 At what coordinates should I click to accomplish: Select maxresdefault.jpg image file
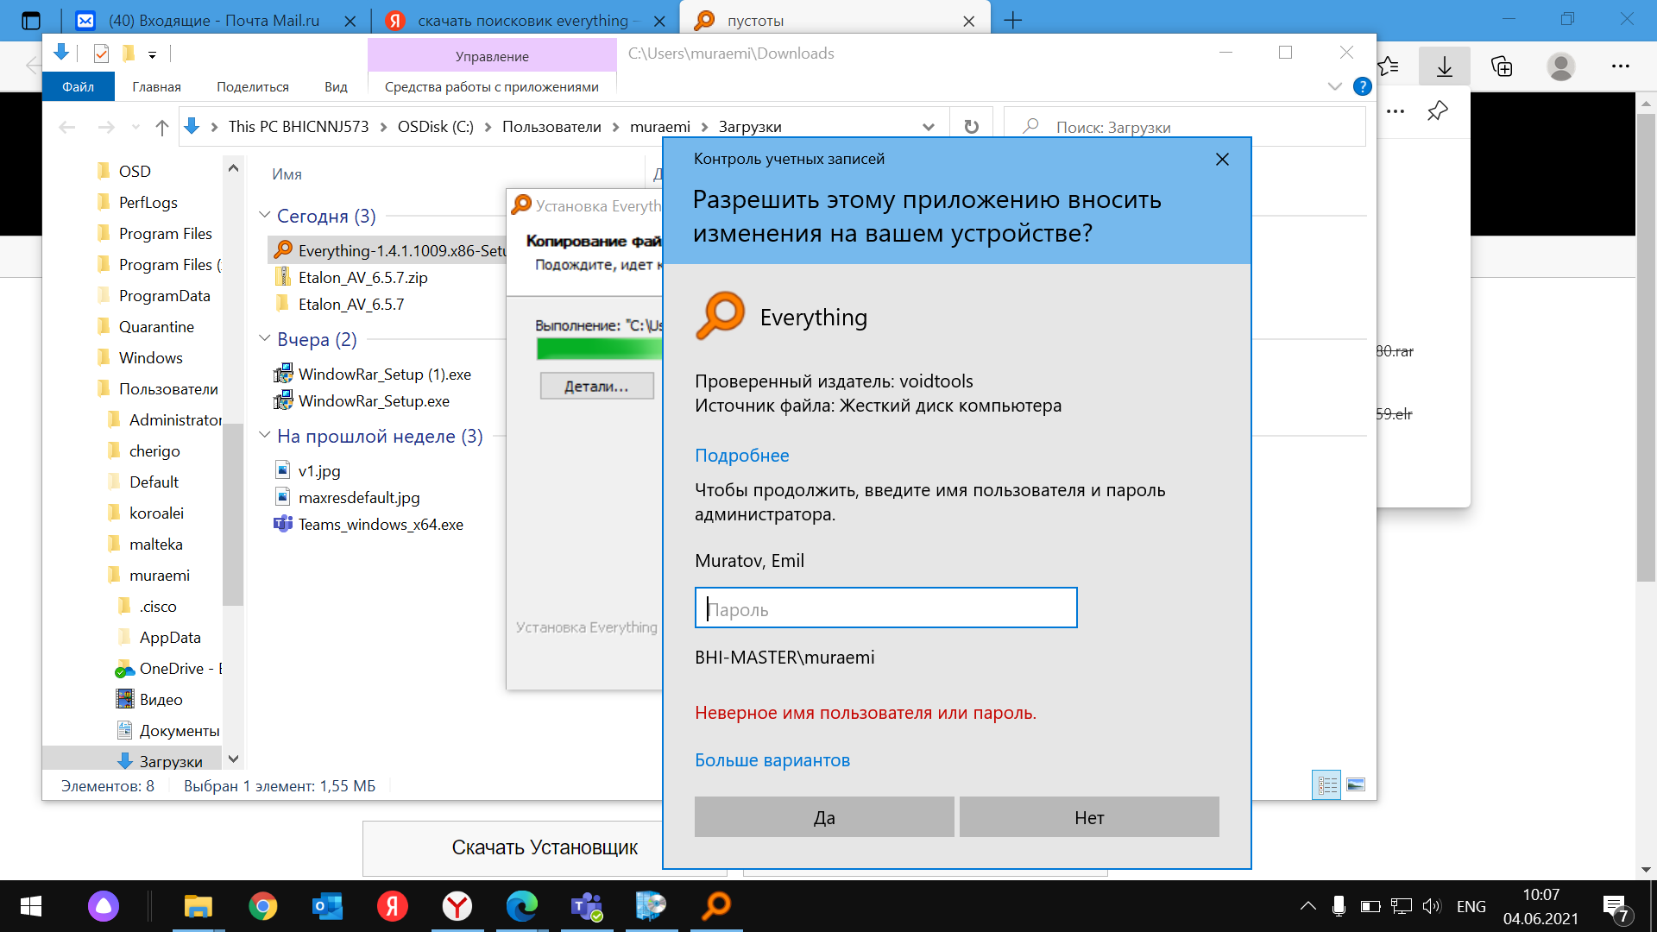pos(359,498)
